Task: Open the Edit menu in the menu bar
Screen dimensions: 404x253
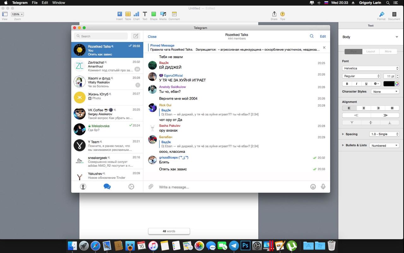Action: point(45,3)
